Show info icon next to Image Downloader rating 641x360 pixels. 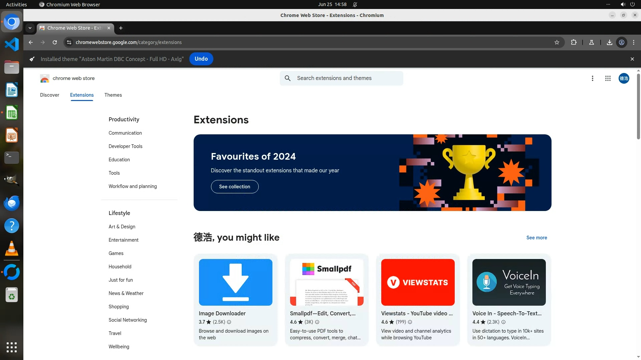click(x=229, y=322)
